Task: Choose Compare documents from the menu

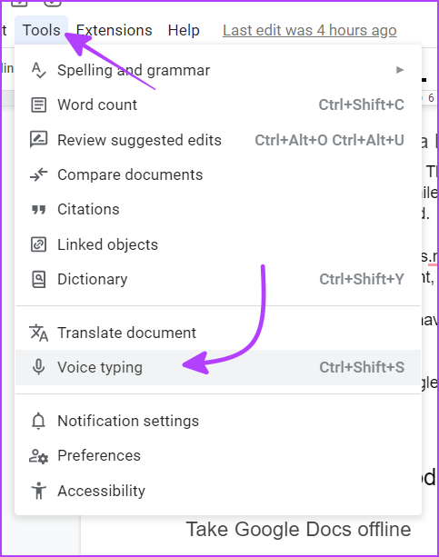Action: [x=218, y=174]
